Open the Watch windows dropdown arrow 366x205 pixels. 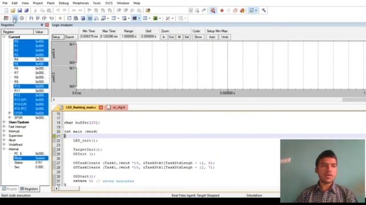(x=108, y=18)
